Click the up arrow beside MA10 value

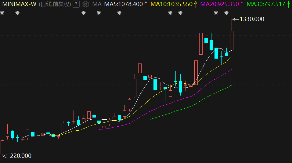(196, 4)
